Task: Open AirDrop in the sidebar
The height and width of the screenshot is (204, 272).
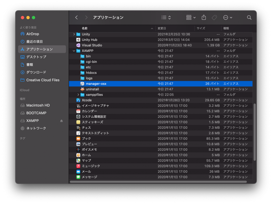Action: tap(32, 34)
